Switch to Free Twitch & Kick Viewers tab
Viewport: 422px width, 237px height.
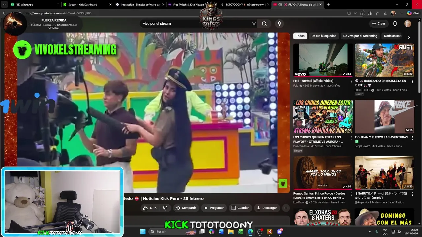[x=192, y=5]
